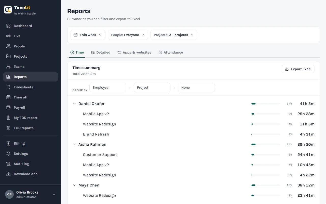This screenshot has height=204, width=326.
Task: Click the EOD reports clipboard icon
Action: pos(8,128)
